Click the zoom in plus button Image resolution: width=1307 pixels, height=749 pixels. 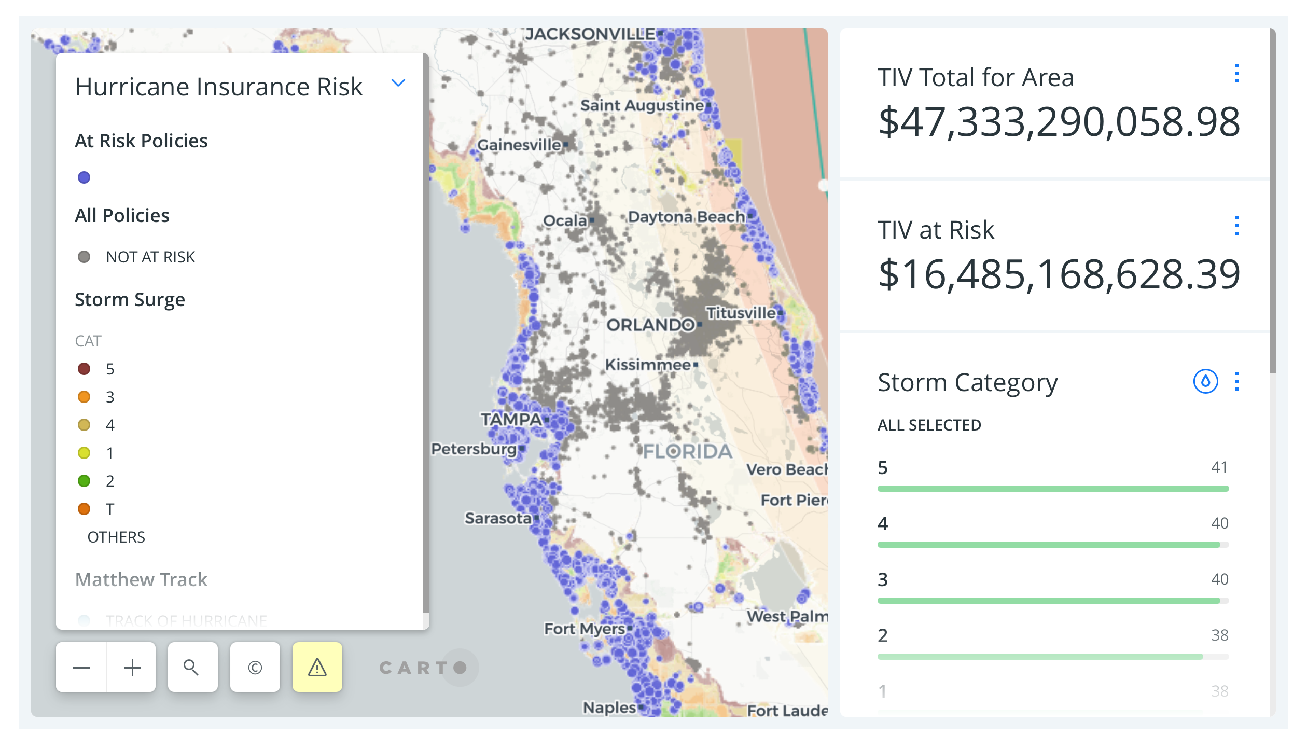tap(132, 668)
